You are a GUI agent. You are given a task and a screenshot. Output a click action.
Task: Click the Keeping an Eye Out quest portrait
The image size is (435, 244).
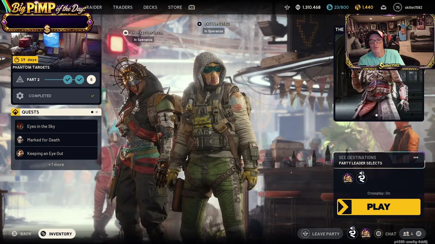(x=20, y=154)
